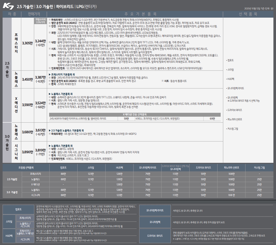The image size is (276, 245).
Task: Click '모니터링팩 라이트' in the 선택품목 bullet list
Action: 235,88
